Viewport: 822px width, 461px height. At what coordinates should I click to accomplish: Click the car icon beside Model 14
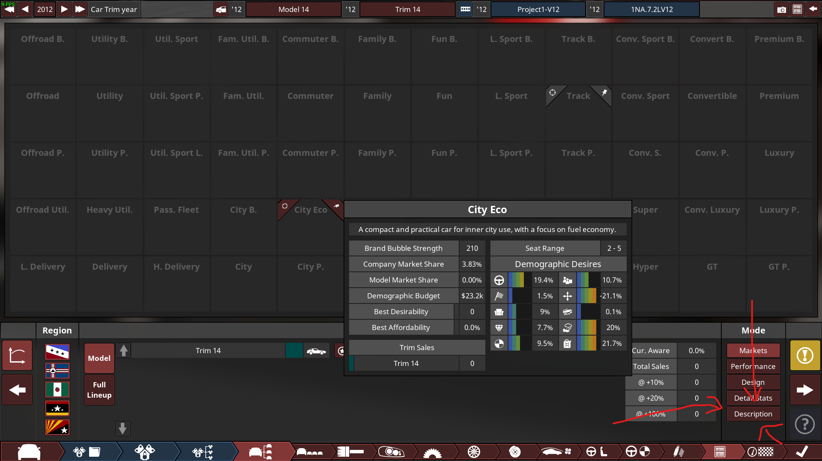(221, 9)
